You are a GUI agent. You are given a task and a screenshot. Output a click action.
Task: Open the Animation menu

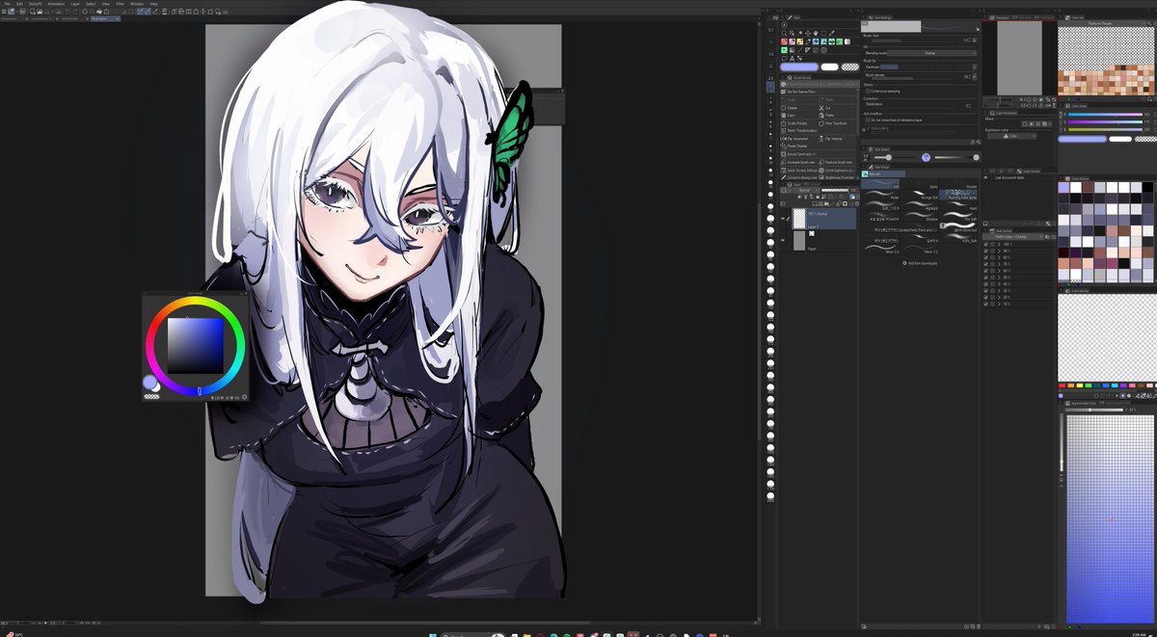tap(56, 4)
